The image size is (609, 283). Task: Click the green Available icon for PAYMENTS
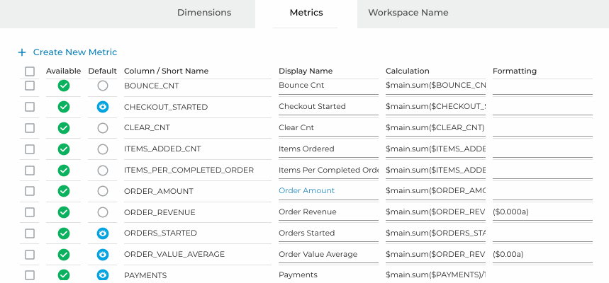click(64, 275)
